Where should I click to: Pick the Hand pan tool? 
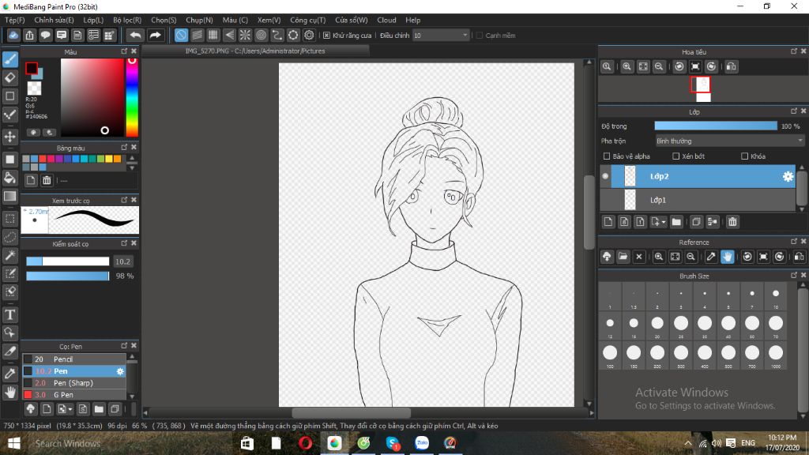[x=10, y=392]
